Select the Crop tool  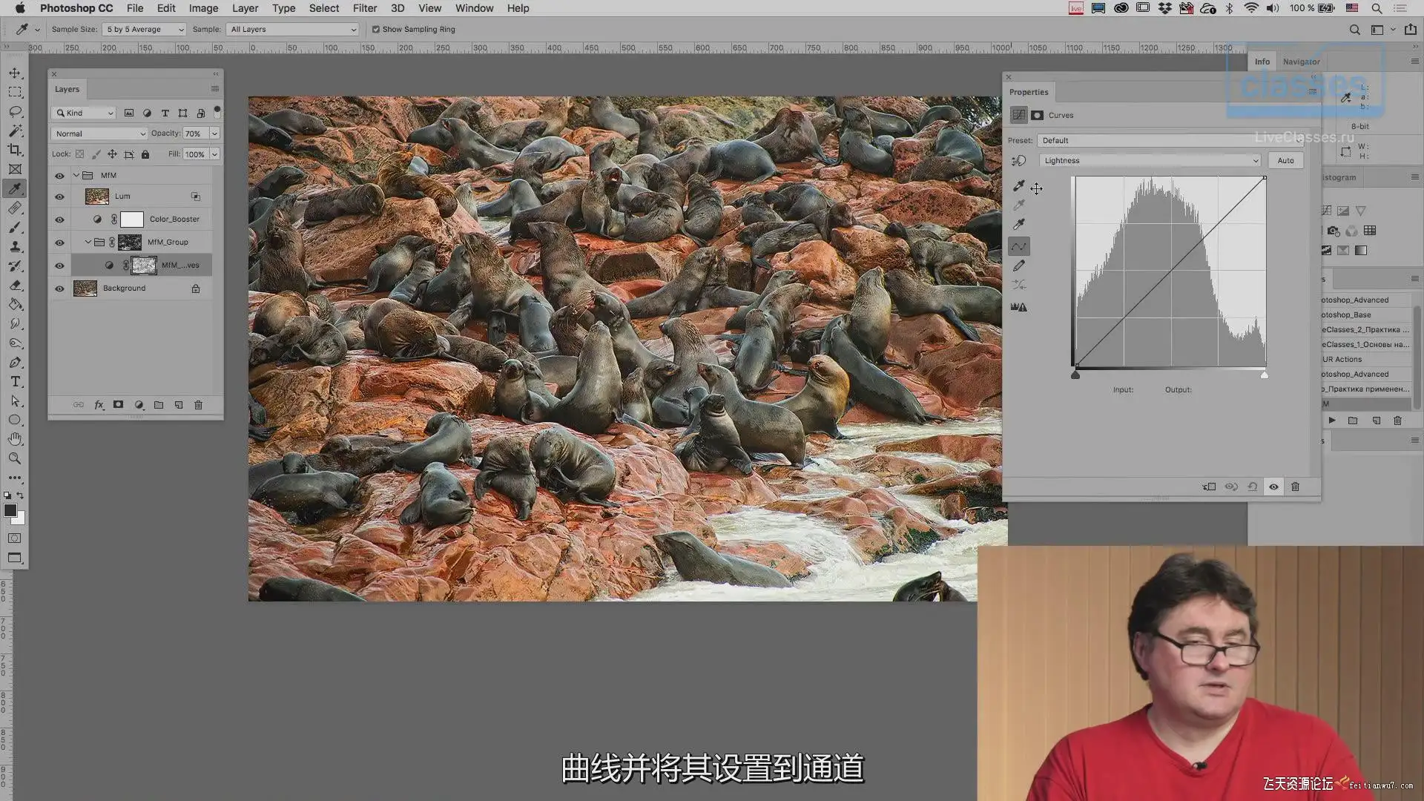(15, 150)
